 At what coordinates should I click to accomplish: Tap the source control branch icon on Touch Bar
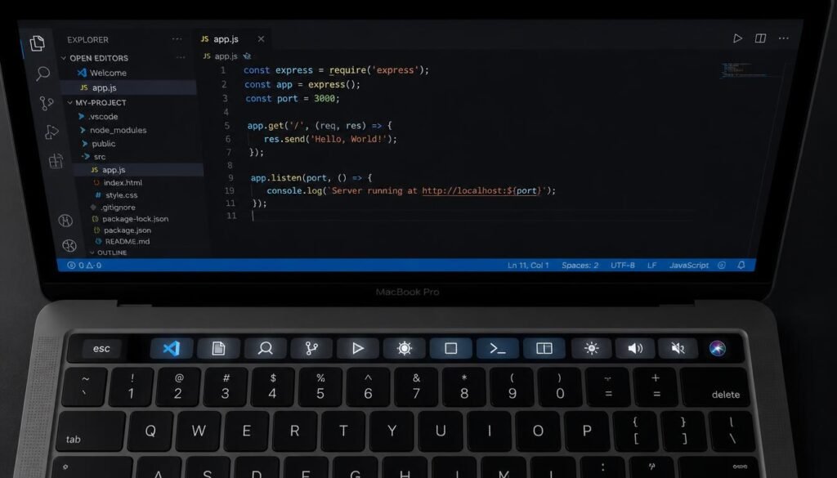(x=311, y=348)
